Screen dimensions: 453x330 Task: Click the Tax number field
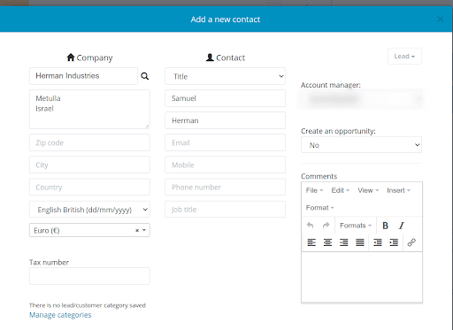[x=89, y=276]
